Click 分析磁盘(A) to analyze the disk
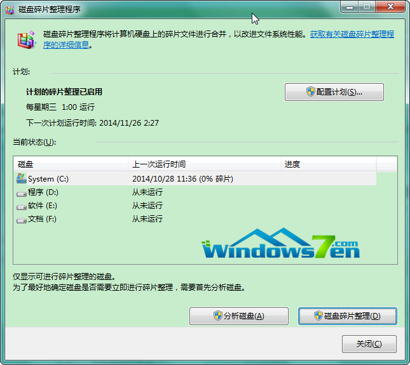 239,316
